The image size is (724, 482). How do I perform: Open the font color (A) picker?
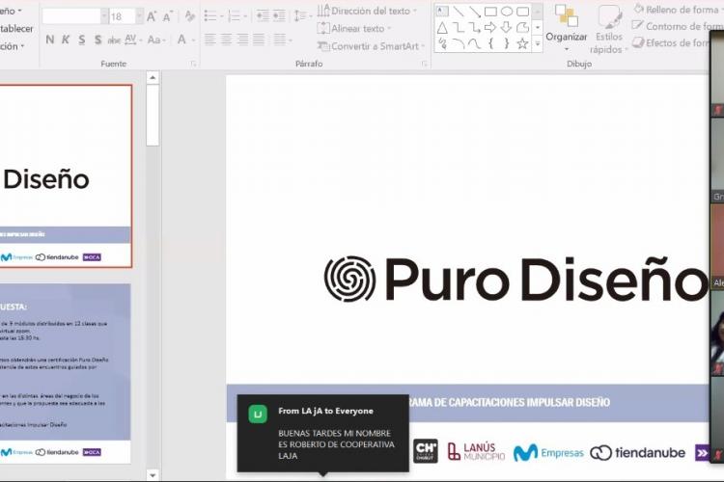(181, 40)
